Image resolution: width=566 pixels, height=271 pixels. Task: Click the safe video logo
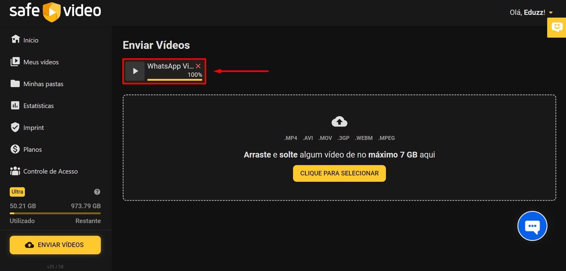(x=55, y=12)
